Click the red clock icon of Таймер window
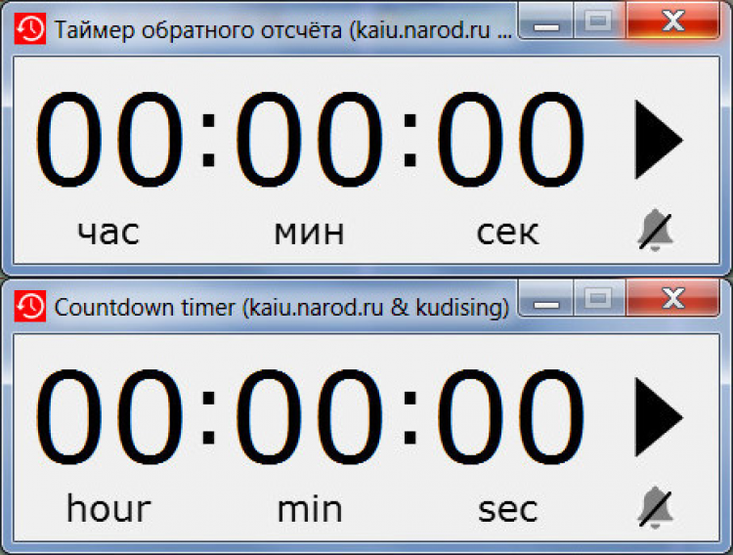733x555 pixels. 30,29
